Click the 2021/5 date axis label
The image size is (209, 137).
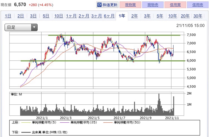click(x=94, y=118)
